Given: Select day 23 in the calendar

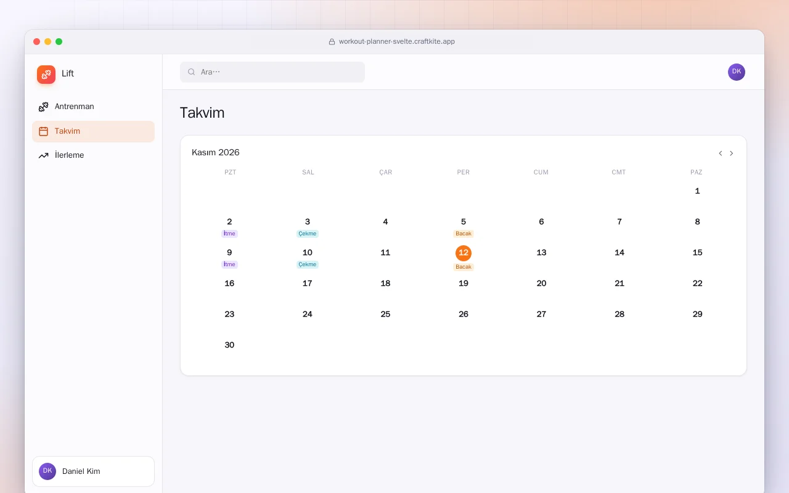Looking at the screenshot, I should [229, 314].
